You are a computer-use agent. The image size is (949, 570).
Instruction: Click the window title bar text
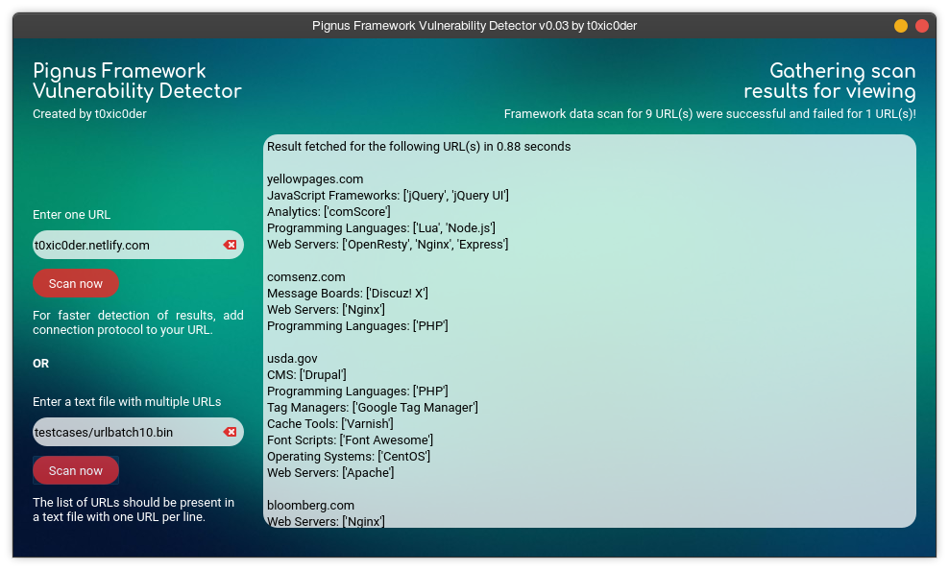474,26
